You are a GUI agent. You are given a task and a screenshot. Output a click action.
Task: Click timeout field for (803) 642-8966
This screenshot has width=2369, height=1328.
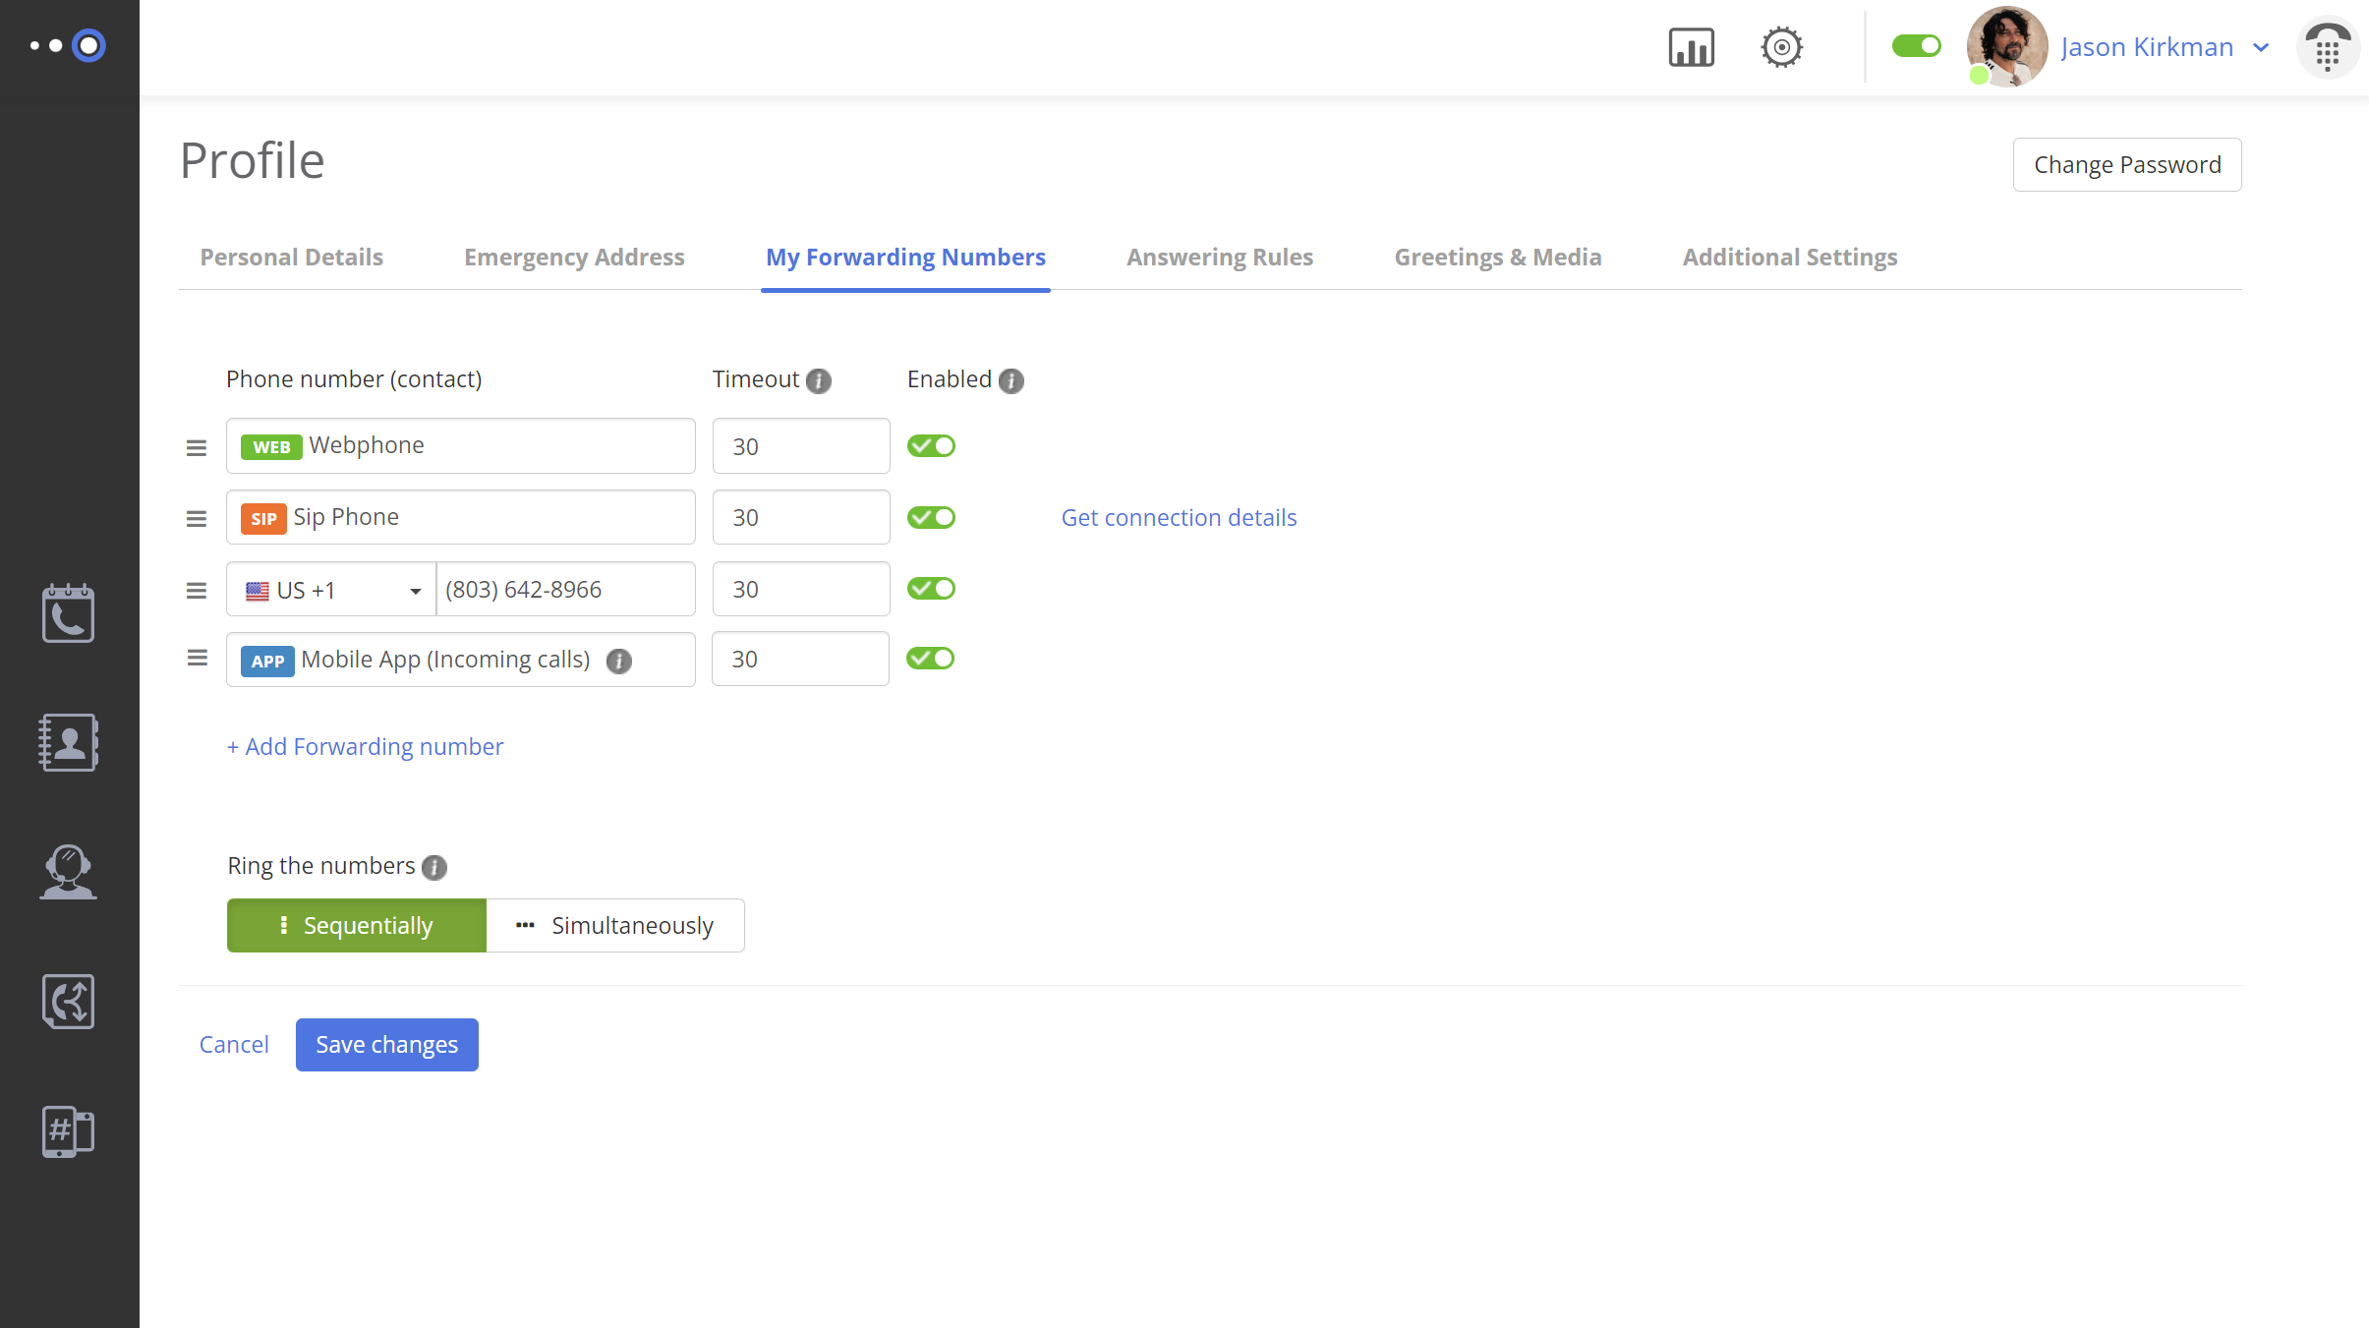[x=801, y=589]
